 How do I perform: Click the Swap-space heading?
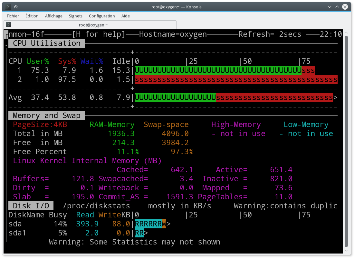click(166, 125)
